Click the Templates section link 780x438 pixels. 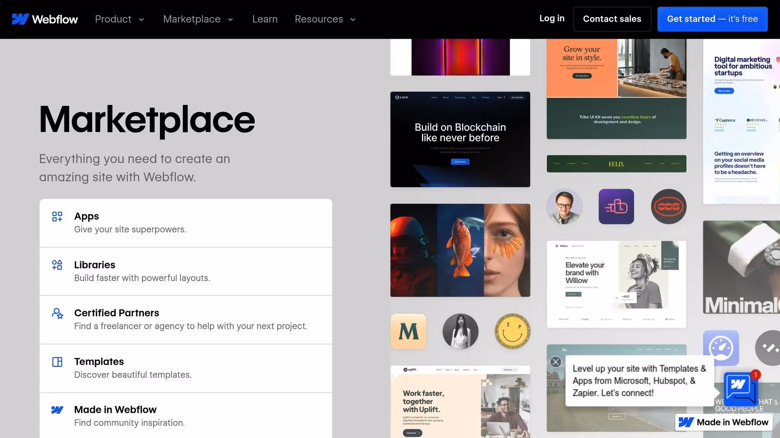pos(99,362)
